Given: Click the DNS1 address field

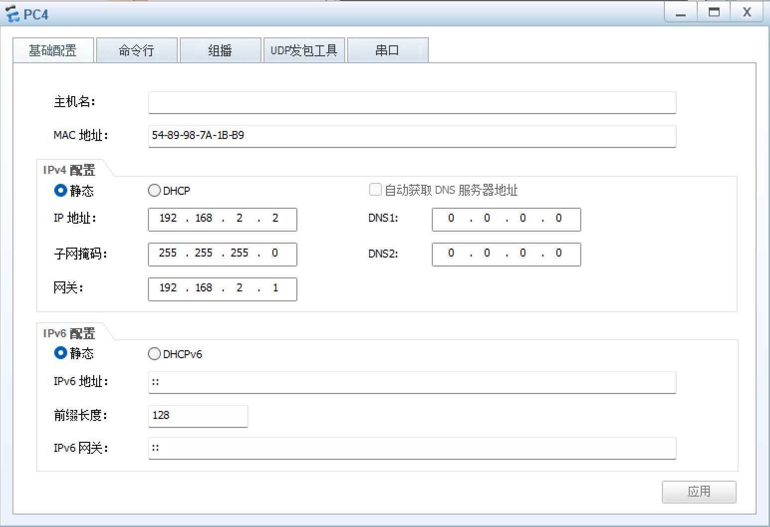Looking at the screenshot, I should (506, 219).
